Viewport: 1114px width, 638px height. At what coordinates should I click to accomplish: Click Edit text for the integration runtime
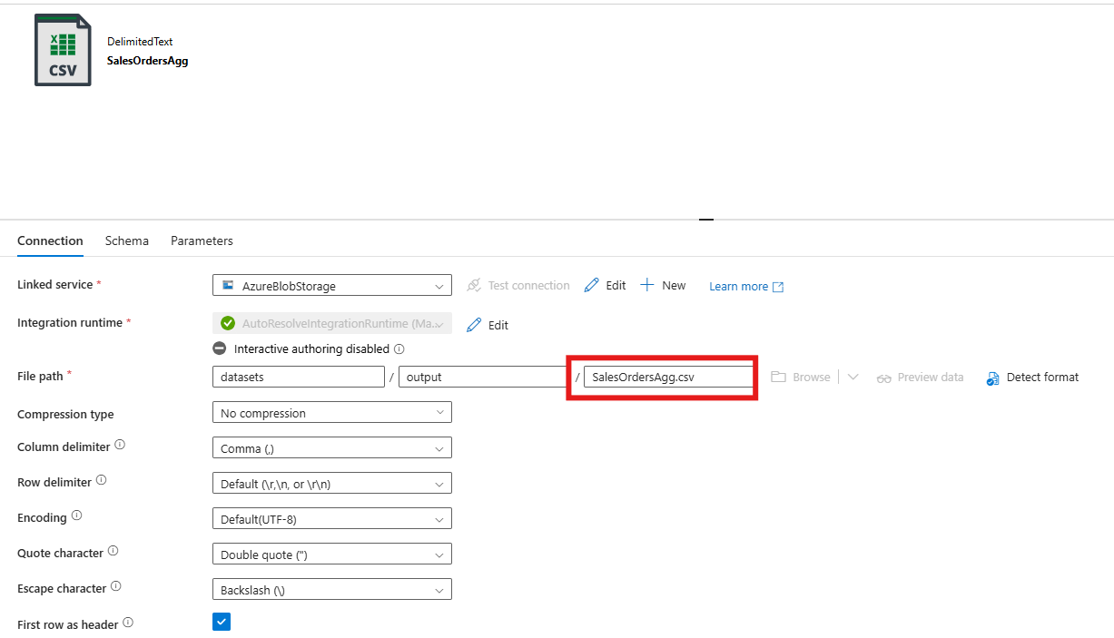pos(498,325)
